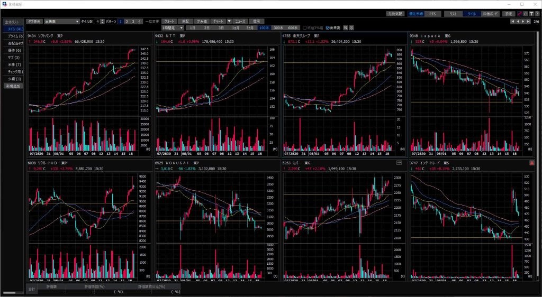The width and height of the screenshot is (542, 297).
Task: Switch to PTS market toggle
Action: [x=432, y=14]
